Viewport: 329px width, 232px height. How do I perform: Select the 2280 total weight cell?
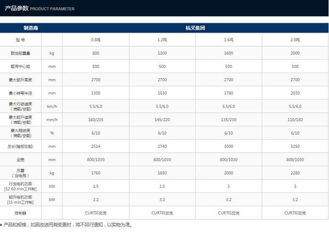click(296, 173)
